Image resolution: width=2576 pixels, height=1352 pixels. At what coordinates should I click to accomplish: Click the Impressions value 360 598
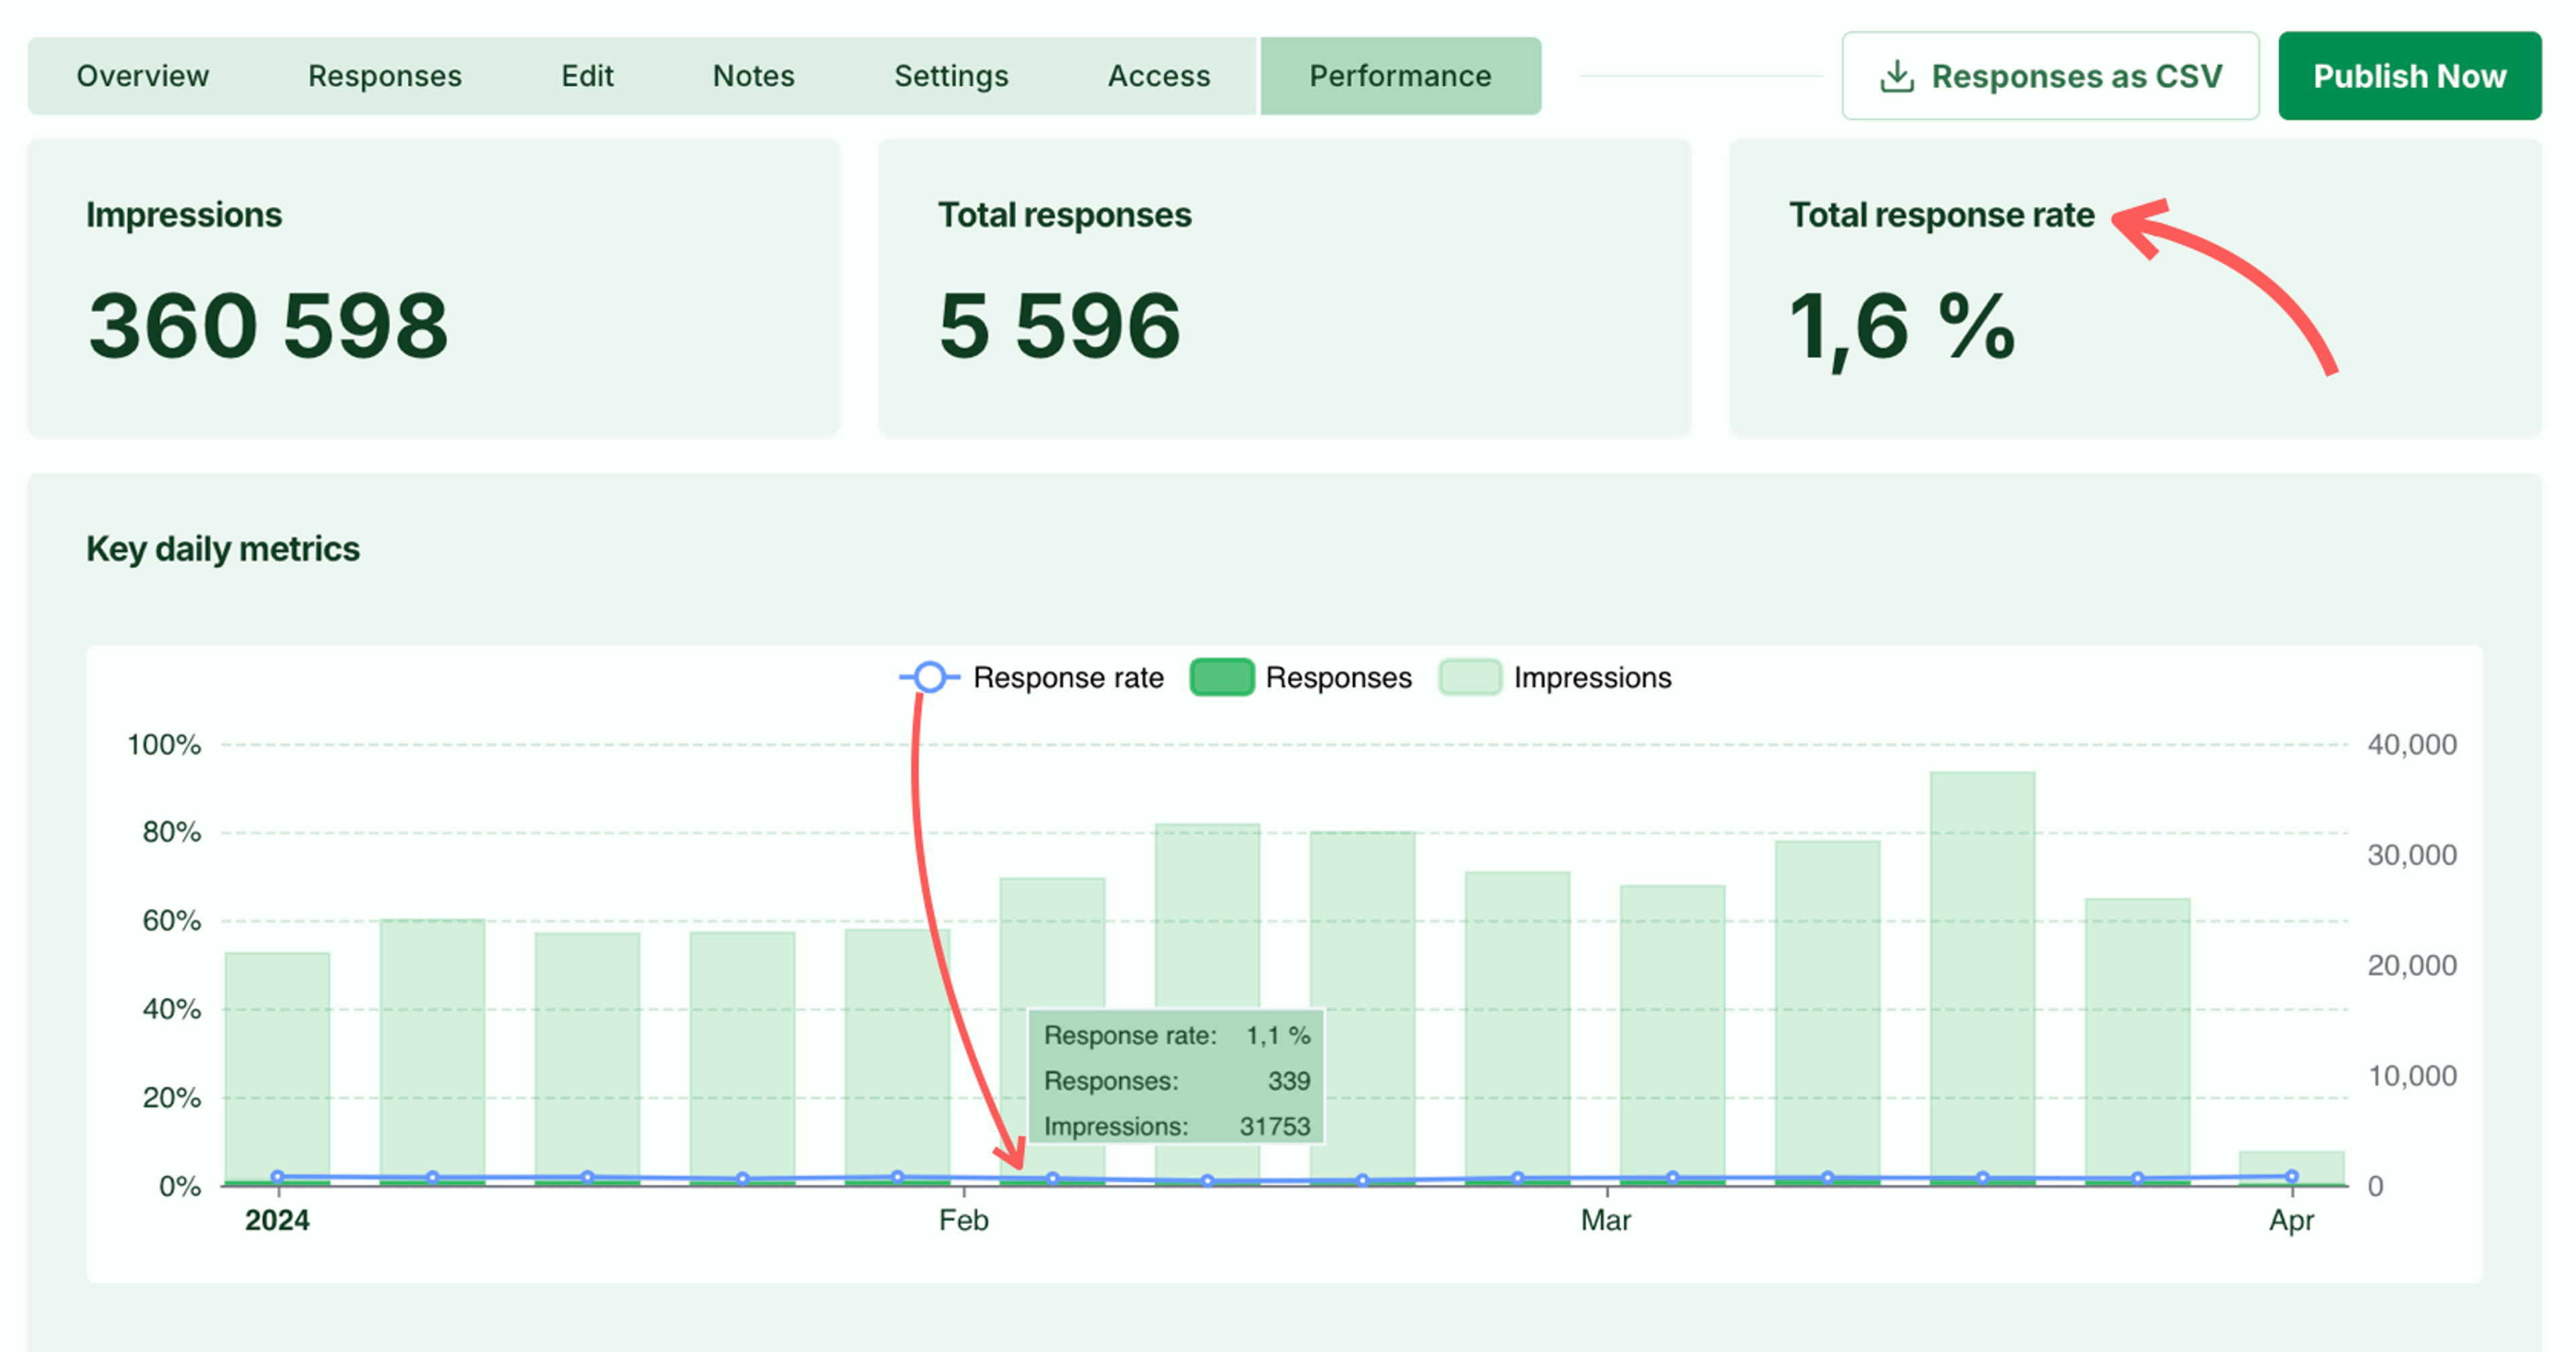click(x=268, y=326)
